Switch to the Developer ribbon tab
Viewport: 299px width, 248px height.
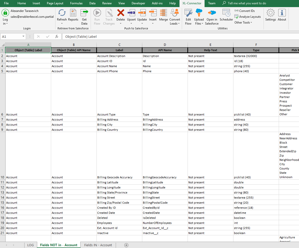click(138, 3)
